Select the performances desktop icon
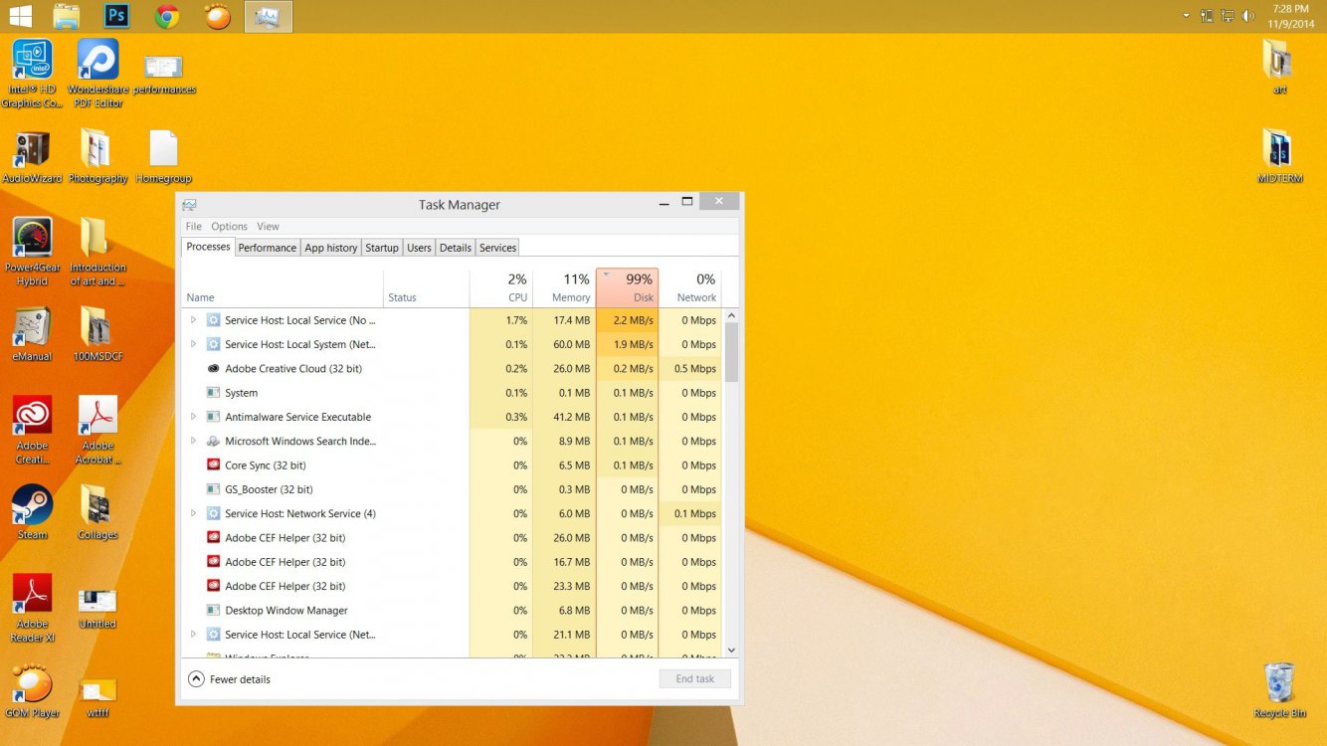This screenshot has width=1327, height=746. 164,75
